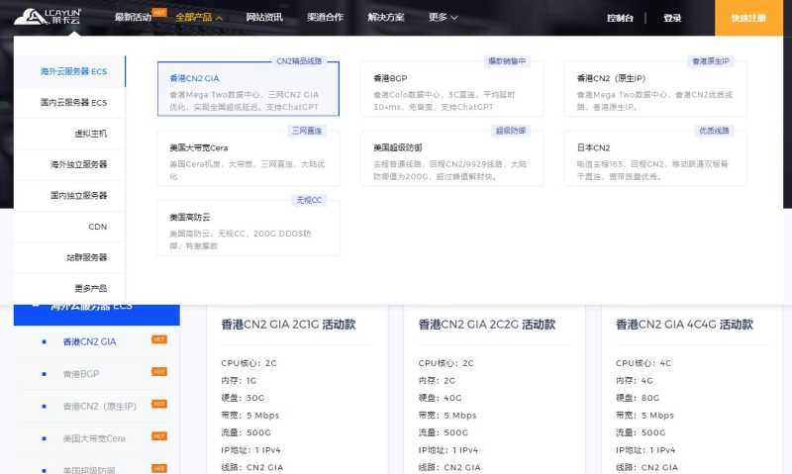Click the 香港CN2 GIA 4C4G 活动款 plan title
Viewport: 792px width, 474px height.
[684, 325]
